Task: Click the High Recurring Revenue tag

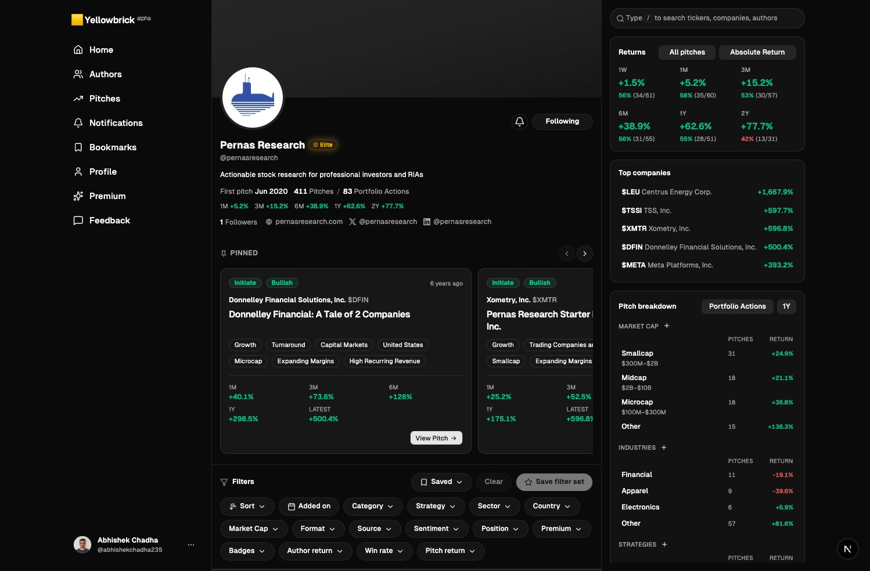Action: (x=384, y=362)
